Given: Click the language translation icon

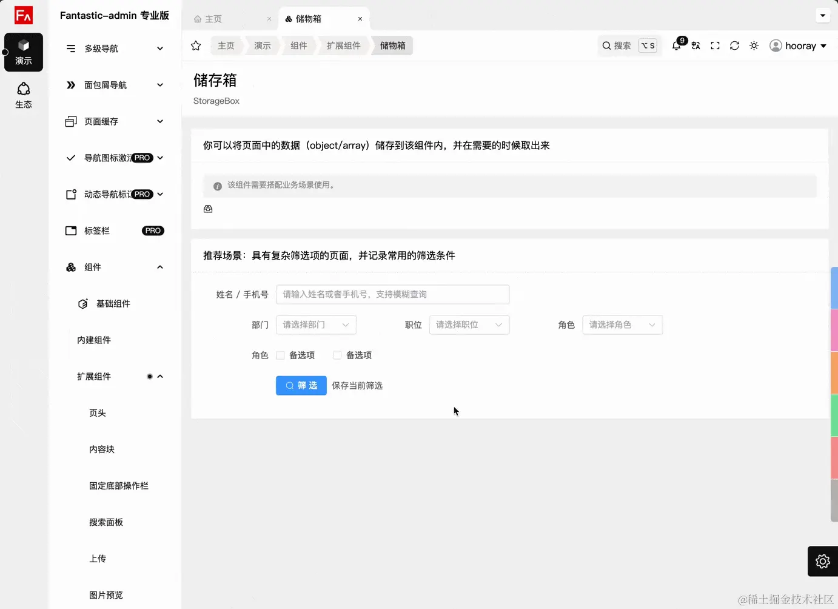Looking at the screenshot, I should (x=696, y=45).
